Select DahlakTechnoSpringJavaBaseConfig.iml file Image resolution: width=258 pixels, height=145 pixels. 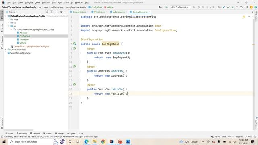tap(30, 46)
